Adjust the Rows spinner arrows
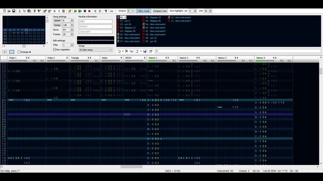The width and height of the screenshot is (323, 181). (x=72, y=30)
